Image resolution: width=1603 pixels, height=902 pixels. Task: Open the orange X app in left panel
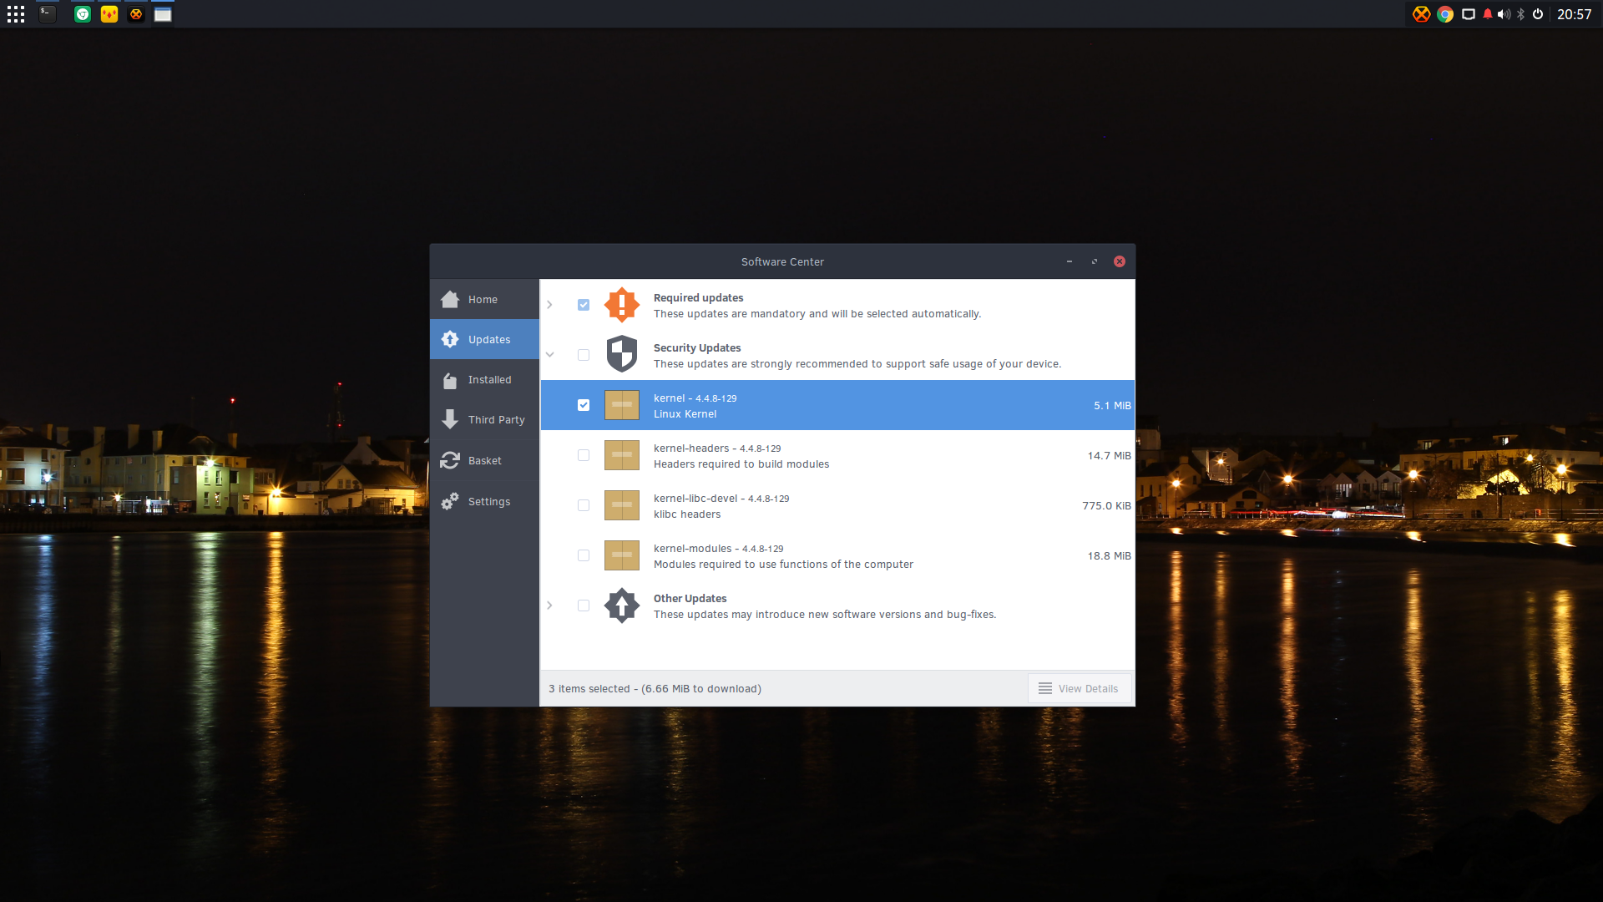click(136, 14)
